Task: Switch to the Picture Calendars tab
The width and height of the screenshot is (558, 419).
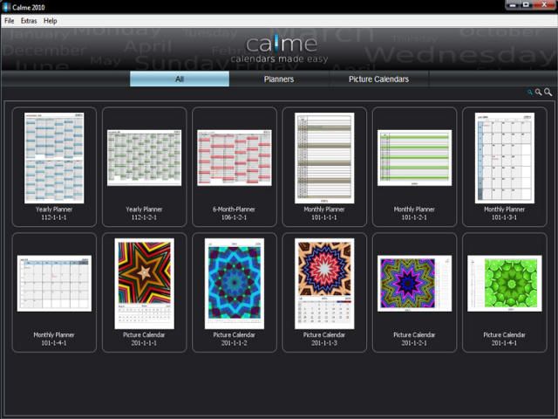Action: (x=379, y=79)
